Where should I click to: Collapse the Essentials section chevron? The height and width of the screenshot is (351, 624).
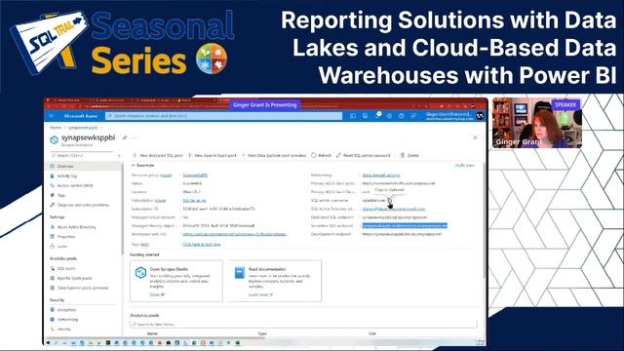(x=134, y=165)
